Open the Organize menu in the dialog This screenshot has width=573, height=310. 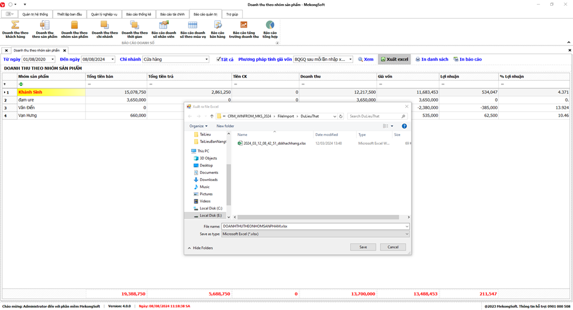click(x=198, y=126)
